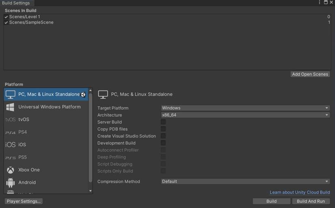
Task: Click the PC, Mac & Linux Standalone monitor icon
Action: coord(11,94)
